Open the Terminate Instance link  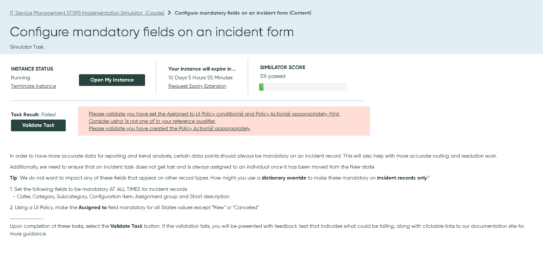[x=33, y=86]
